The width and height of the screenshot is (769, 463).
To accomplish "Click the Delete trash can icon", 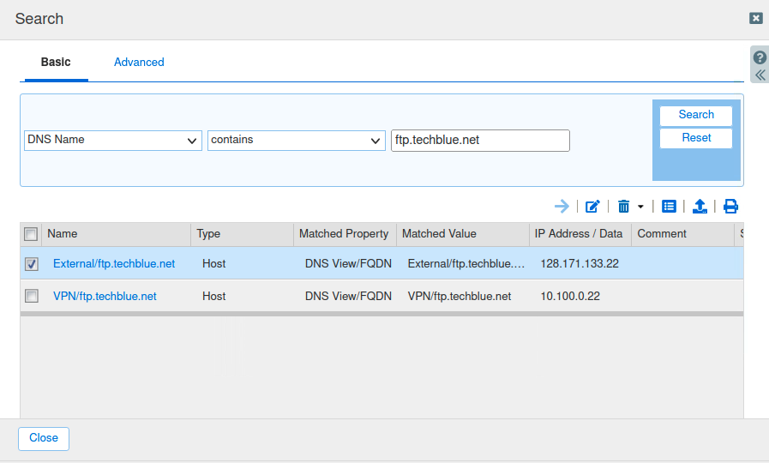I will coord(623,206).
